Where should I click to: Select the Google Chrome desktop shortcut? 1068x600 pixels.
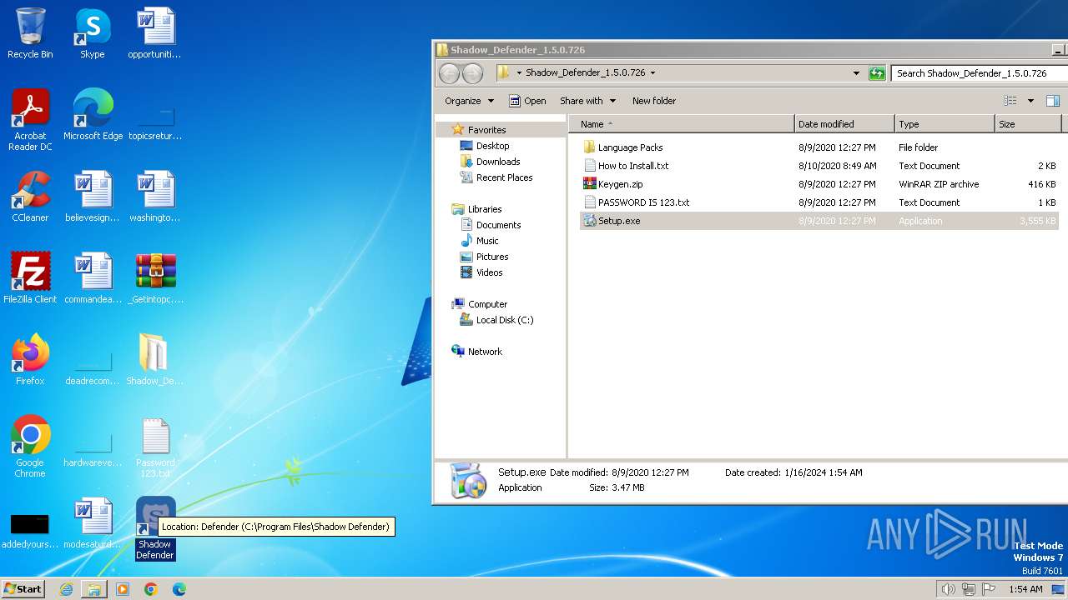point(30,447)
